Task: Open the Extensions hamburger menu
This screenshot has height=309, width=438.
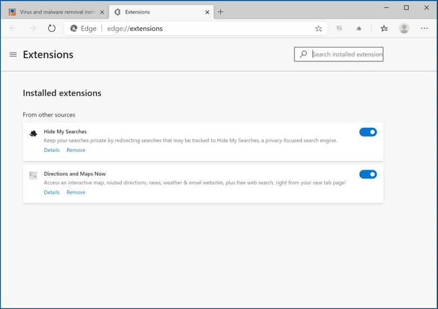Action: coord(13,54)
